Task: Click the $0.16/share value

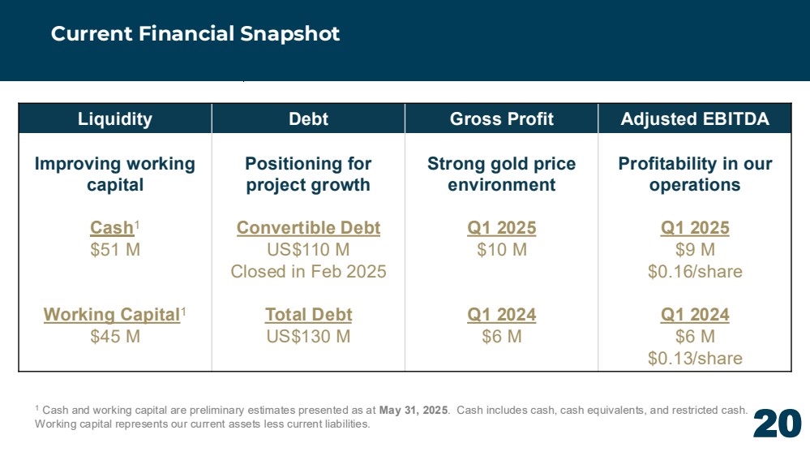Action: coord(695,272)
